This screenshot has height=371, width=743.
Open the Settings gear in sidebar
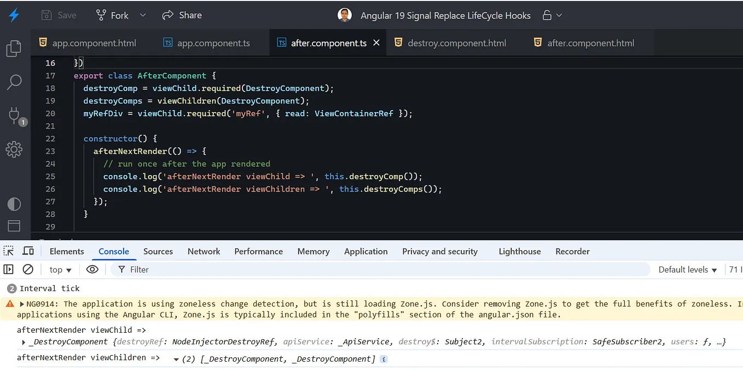click(x=14, y=149)
